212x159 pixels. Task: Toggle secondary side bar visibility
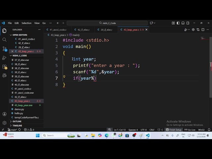coord(188,23)
